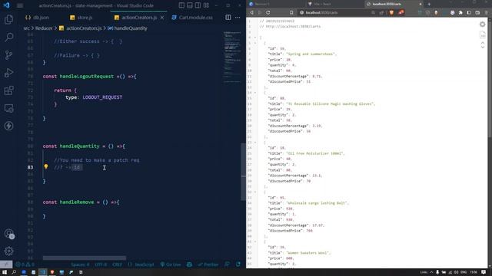Open the Explorer view in VS Code
This screenshot has height=276, width=492.
[8, 19]
